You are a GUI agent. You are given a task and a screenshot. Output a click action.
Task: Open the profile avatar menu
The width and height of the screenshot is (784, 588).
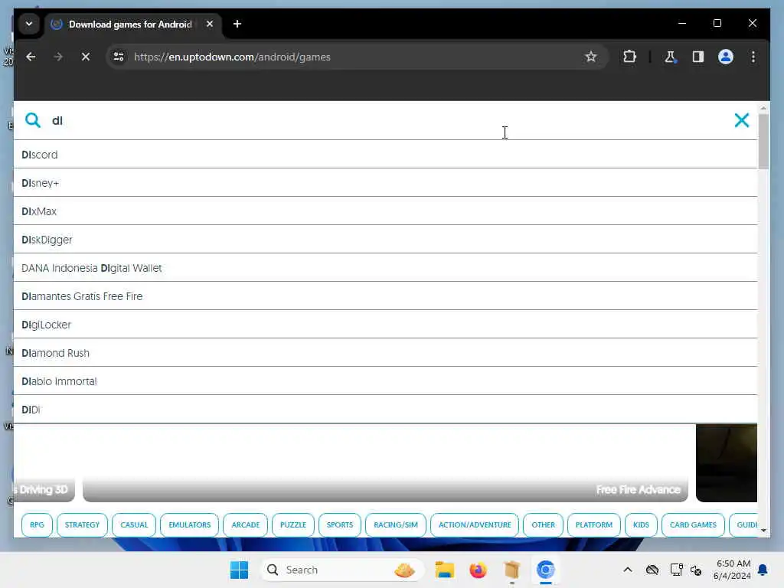tap(726, 57)
